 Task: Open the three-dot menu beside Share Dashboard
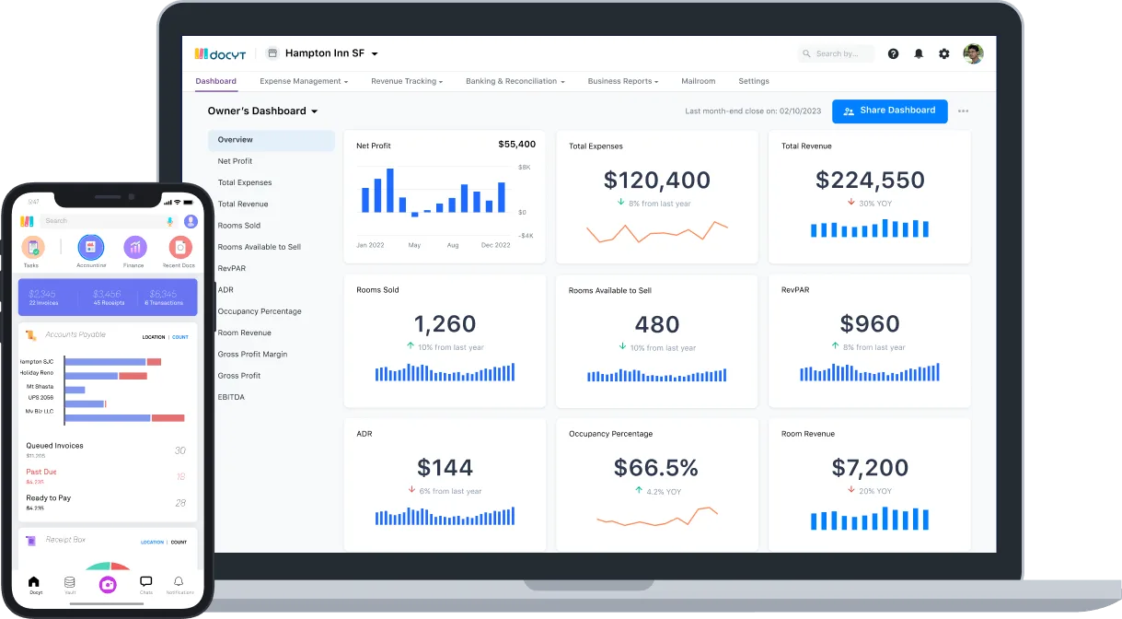963,111
